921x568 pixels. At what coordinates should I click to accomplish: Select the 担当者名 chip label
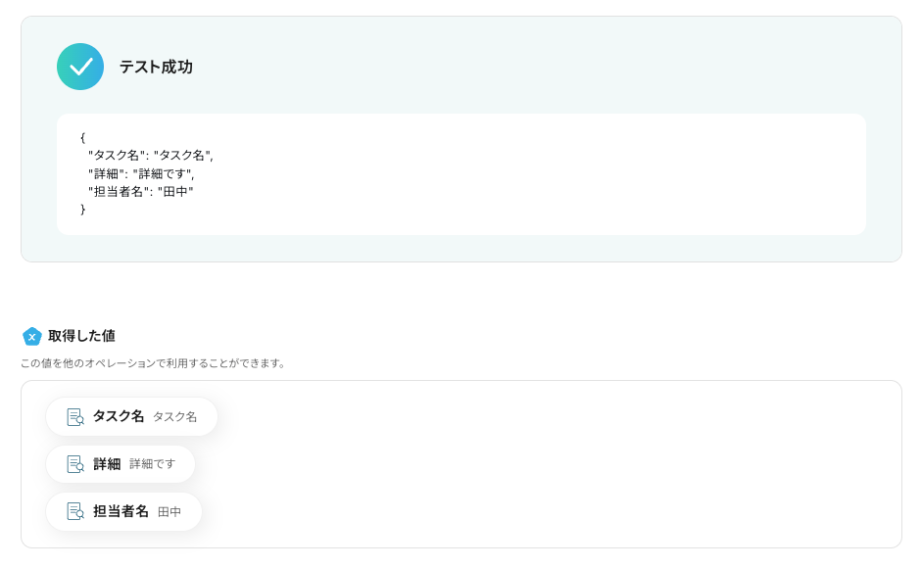click(121, 511)
